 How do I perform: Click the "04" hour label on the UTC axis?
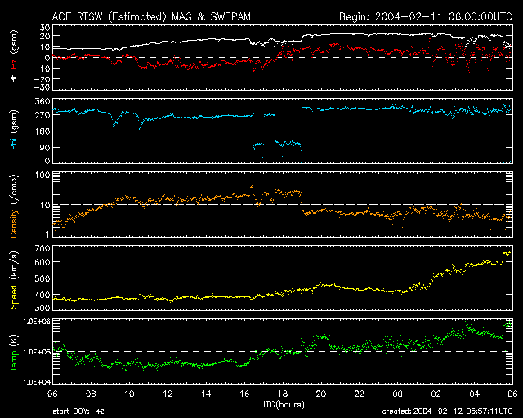coord(474,394)
